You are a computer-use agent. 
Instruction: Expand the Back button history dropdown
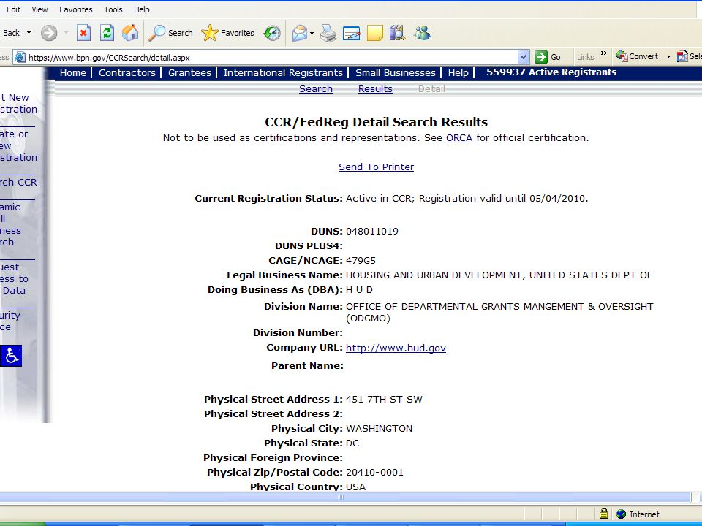click(29, 33)
